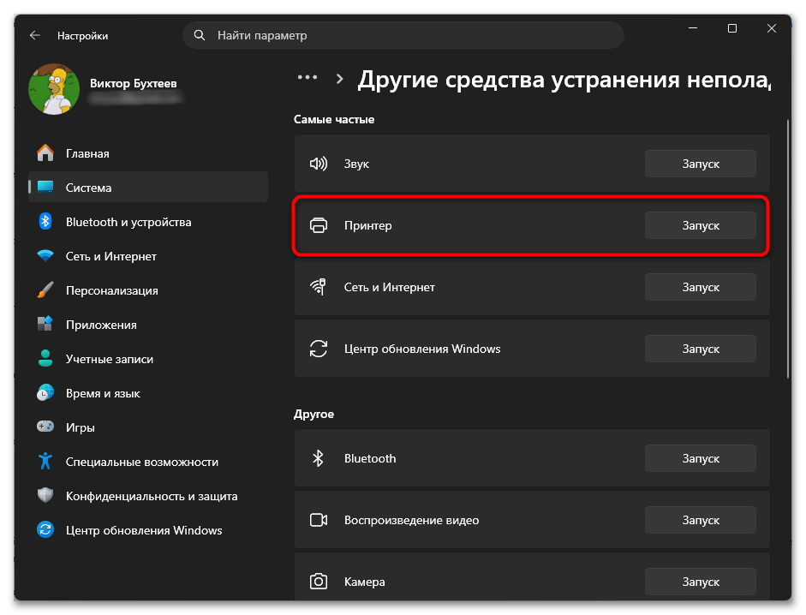Click the Виктор Бухтеев account name

(133, 83)
